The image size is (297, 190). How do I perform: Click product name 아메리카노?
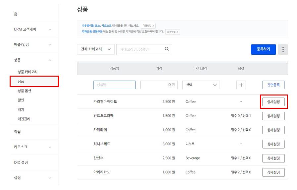click(x=102, y=172)
